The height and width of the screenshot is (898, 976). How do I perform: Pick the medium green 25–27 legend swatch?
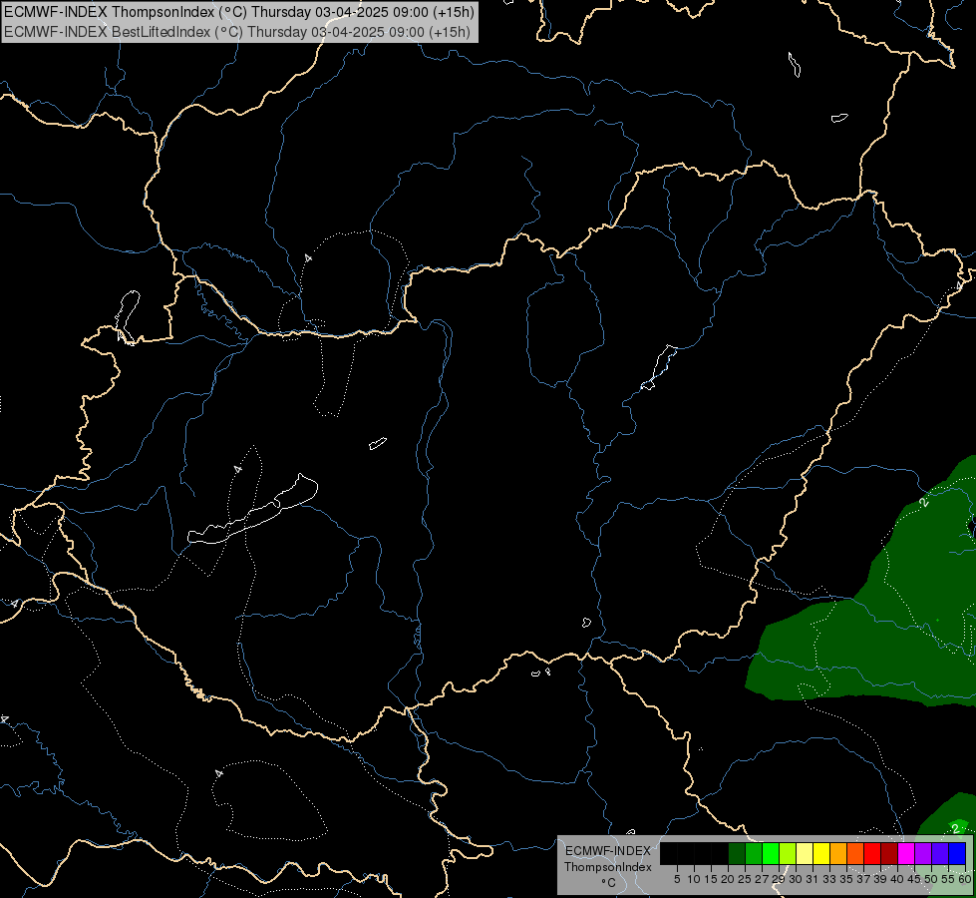(x=754, y=853)
